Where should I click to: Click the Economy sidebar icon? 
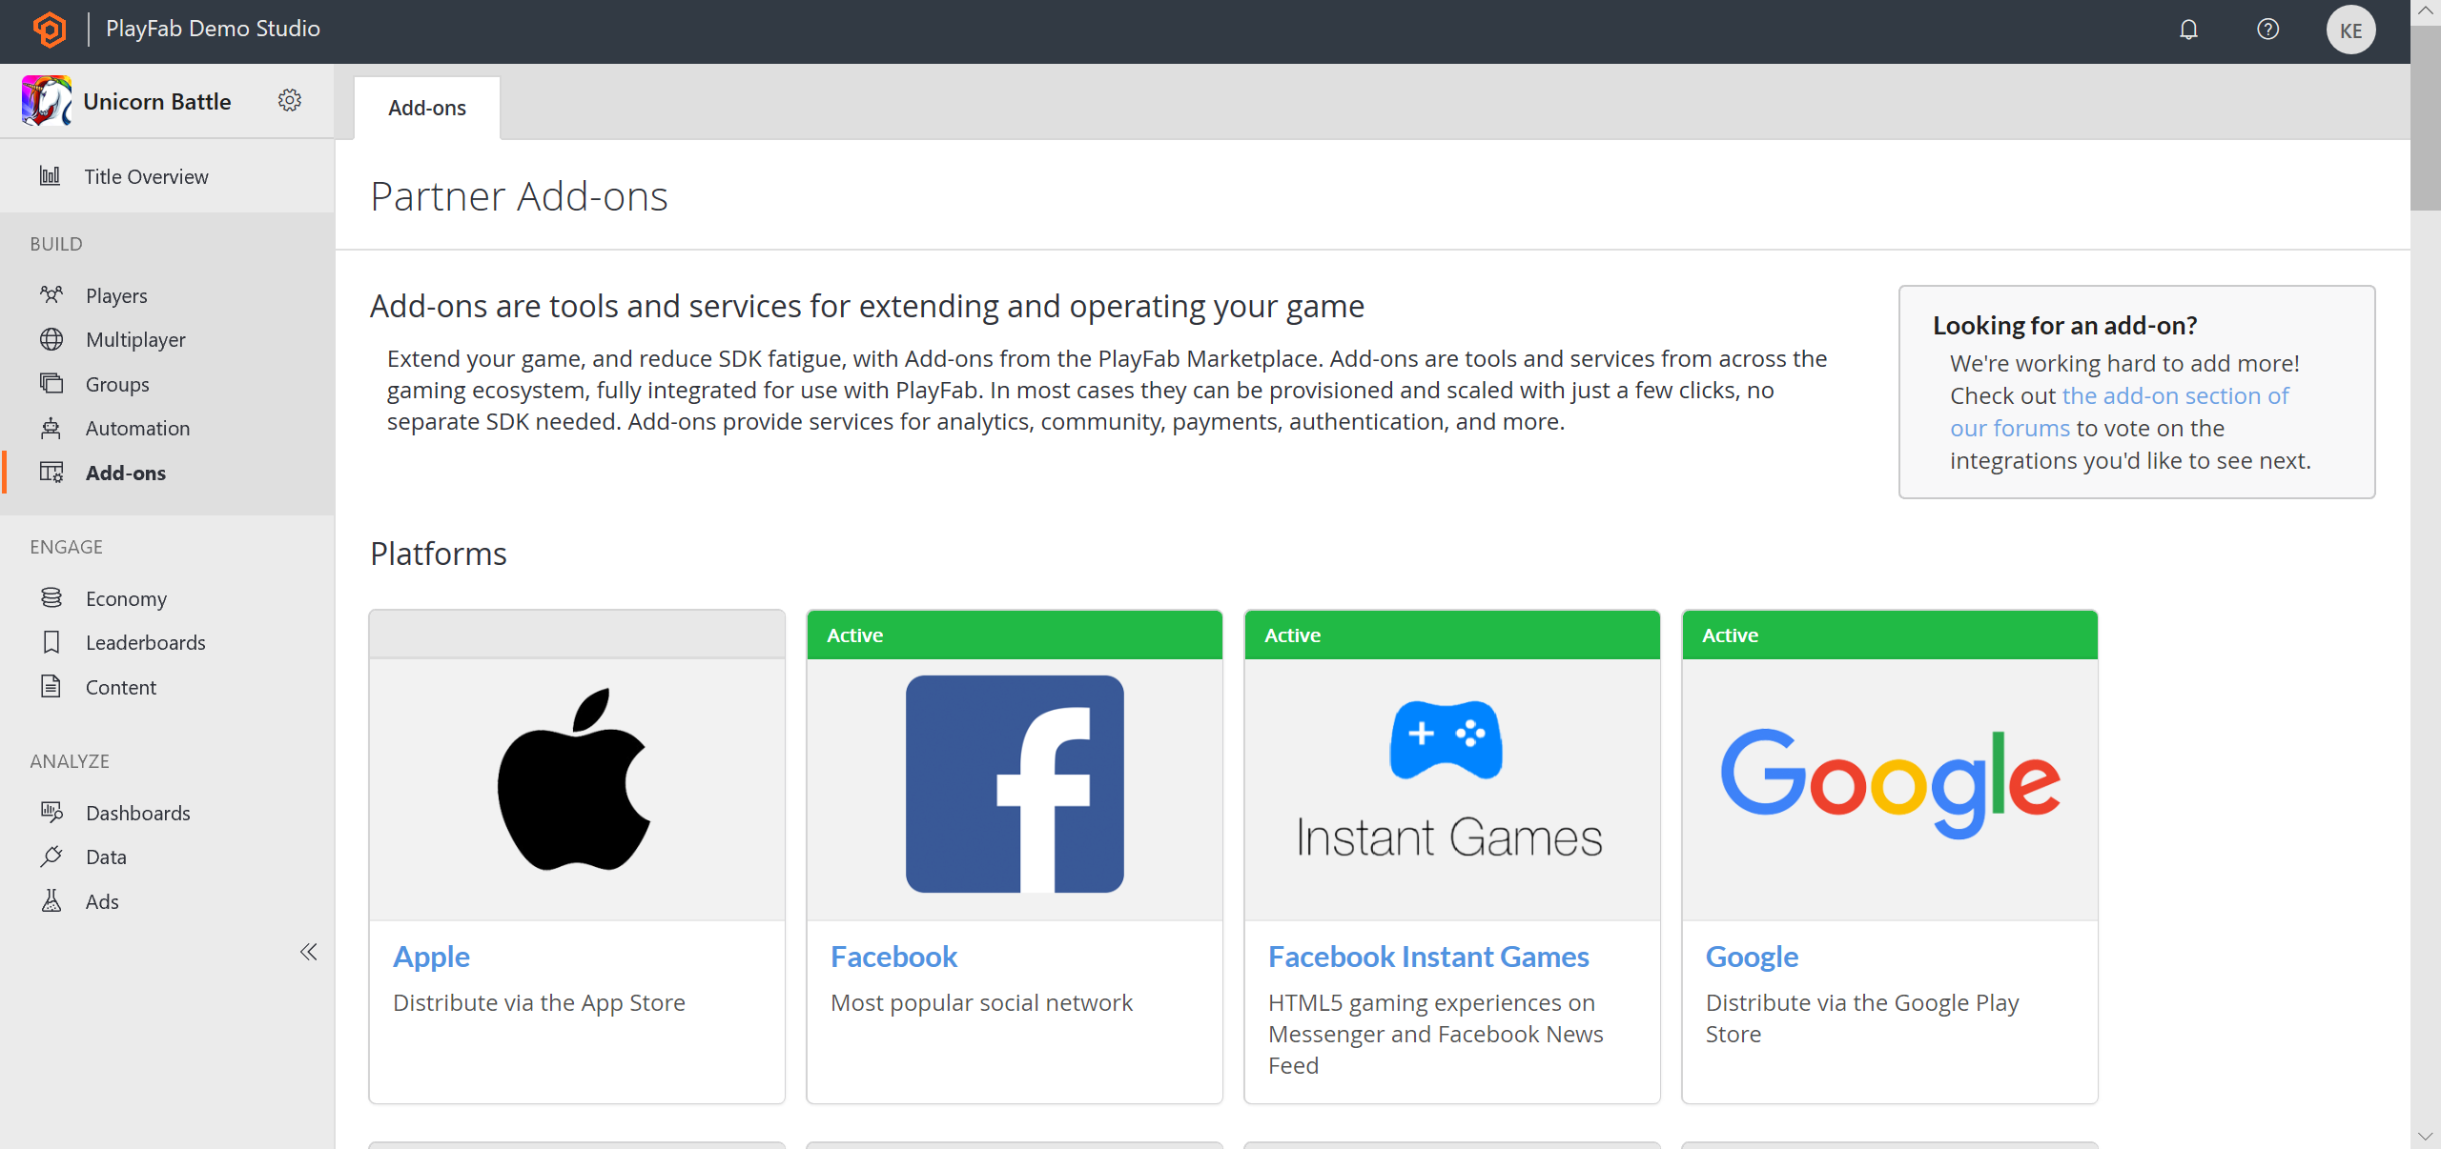(x=51, y=597)
